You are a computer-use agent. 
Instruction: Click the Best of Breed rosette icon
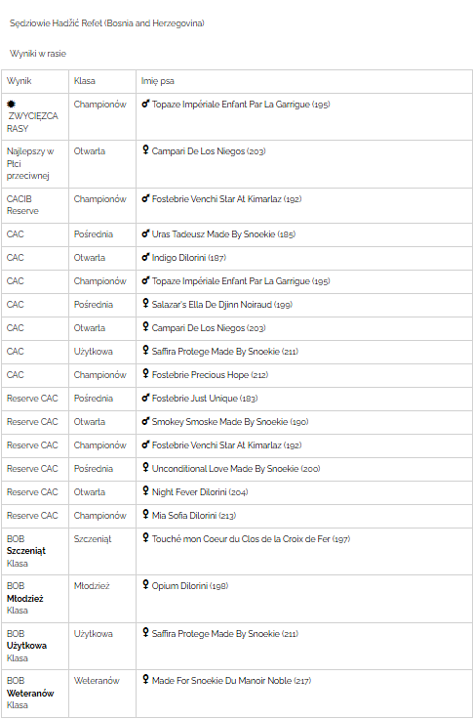coord(11,105)
